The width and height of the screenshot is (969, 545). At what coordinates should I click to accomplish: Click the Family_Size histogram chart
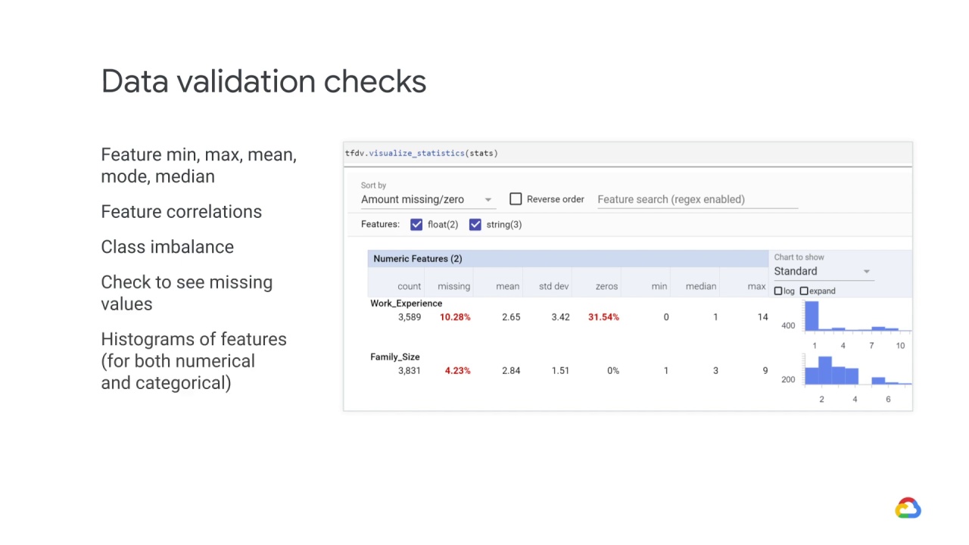(x=855, y=371)
